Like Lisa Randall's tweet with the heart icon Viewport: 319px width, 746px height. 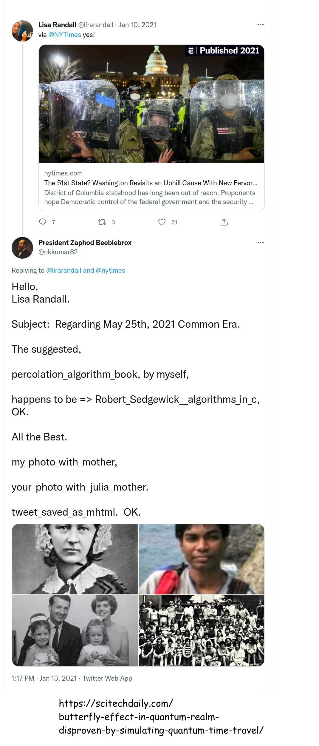pos(162,222)
